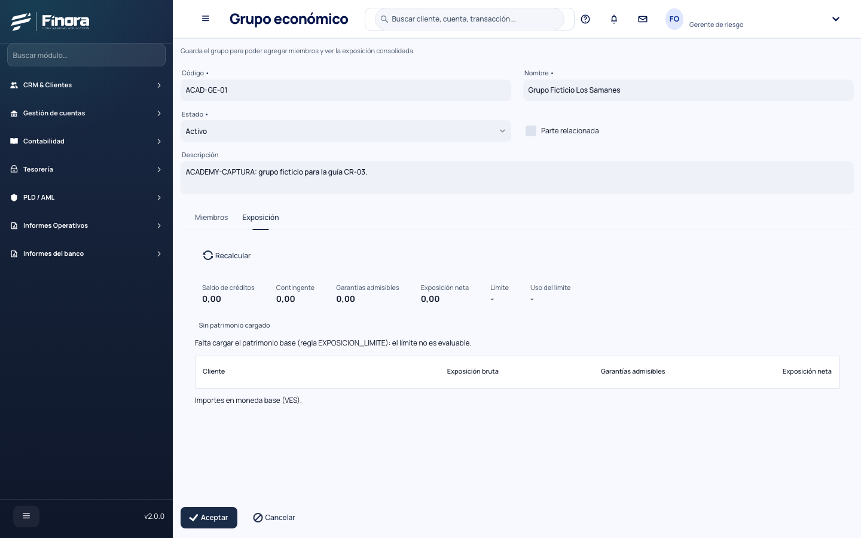
Task: Click the Cliente column header
Action: pyautogui.click(x=213, y=372)
